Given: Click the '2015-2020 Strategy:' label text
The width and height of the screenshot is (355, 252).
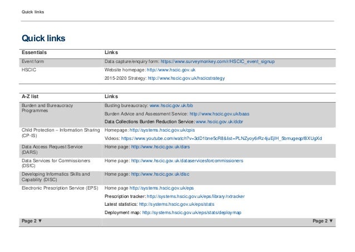Looking at the screenshot, I should point(126,78).
